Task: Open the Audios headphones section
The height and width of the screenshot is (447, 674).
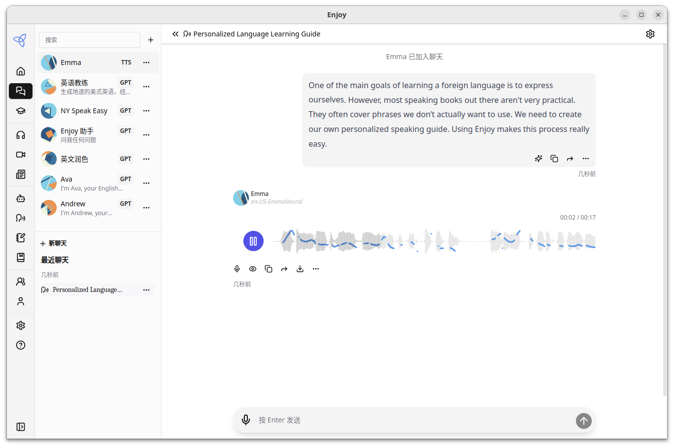Action: 20,134
